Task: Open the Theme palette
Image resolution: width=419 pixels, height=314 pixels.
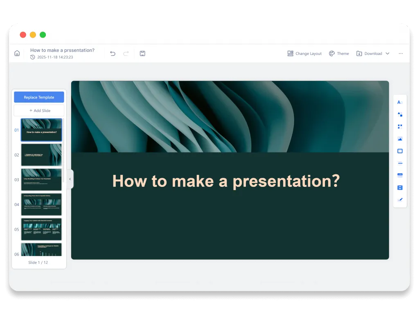Action: [339, 53]
